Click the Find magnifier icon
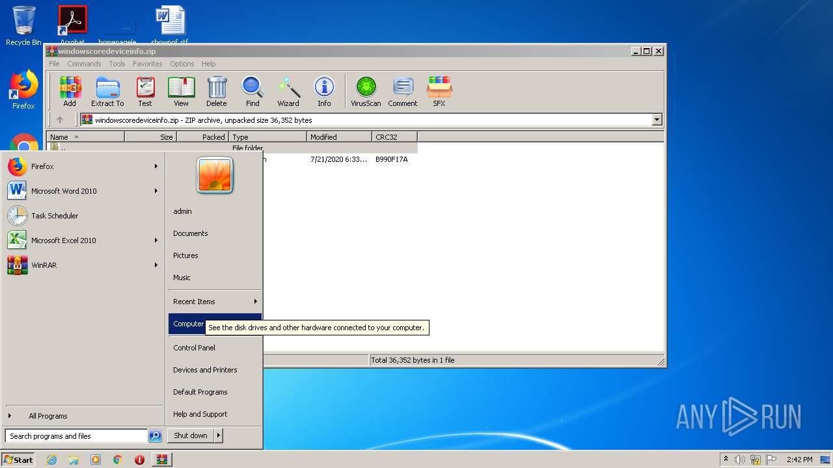 [x=253, y=92]
